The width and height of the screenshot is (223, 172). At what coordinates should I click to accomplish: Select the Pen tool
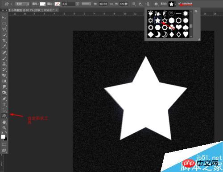(4, 98)
